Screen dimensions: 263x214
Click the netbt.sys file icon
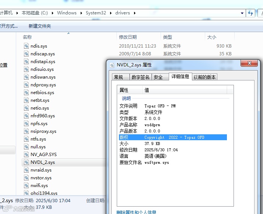click(x=26, y=100)
